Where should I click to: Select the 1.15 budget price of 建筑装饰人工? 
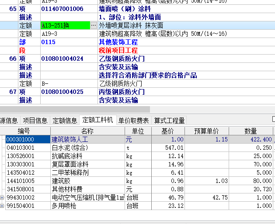click(x=207, y=139)
